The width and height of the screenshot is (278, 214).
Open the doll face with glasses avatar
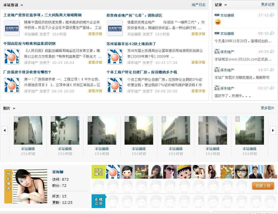click(242, 172)
